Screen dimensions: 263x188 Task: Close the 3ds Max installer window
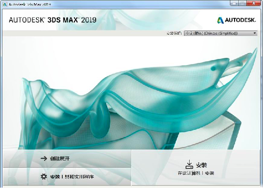[x=254, y=3]
